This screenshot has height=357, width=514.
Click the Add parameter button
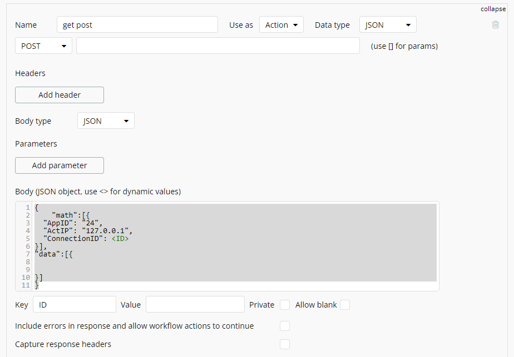[59, 165]
